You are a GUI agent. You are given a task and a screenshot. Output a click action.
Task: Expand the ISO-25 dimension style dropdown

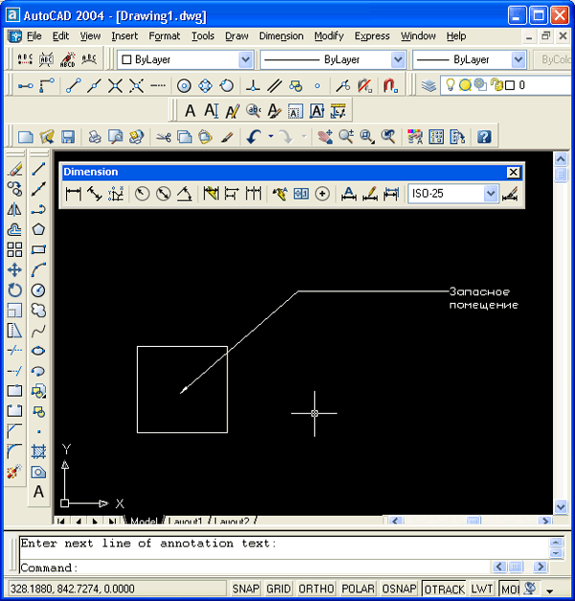tap(491, 194)
